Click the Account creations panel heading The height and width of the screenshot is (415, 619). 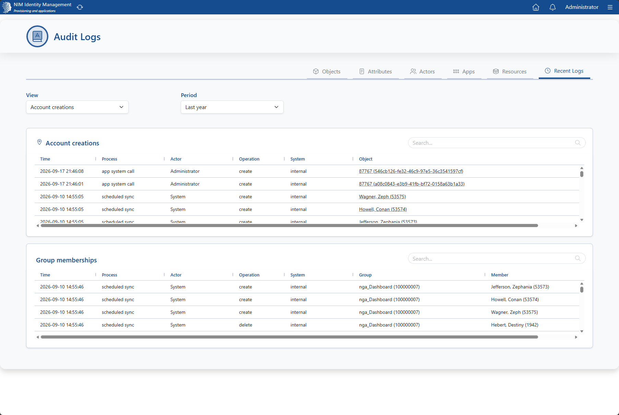tap(72, 143)
